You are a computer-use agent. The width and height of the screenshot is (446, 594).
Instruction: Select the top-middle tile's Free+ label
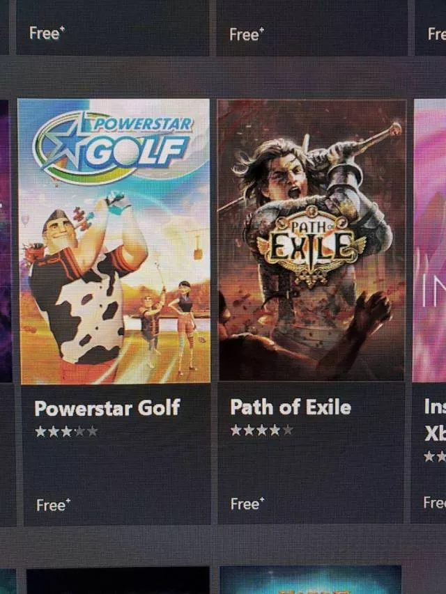point(247,35)
